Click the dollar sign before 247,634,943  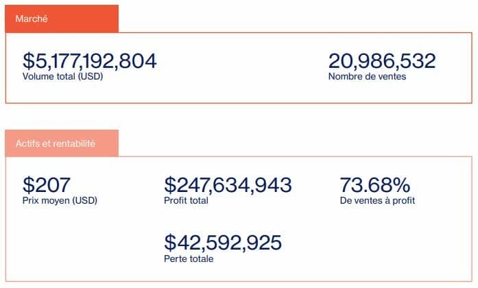(169, 185)
